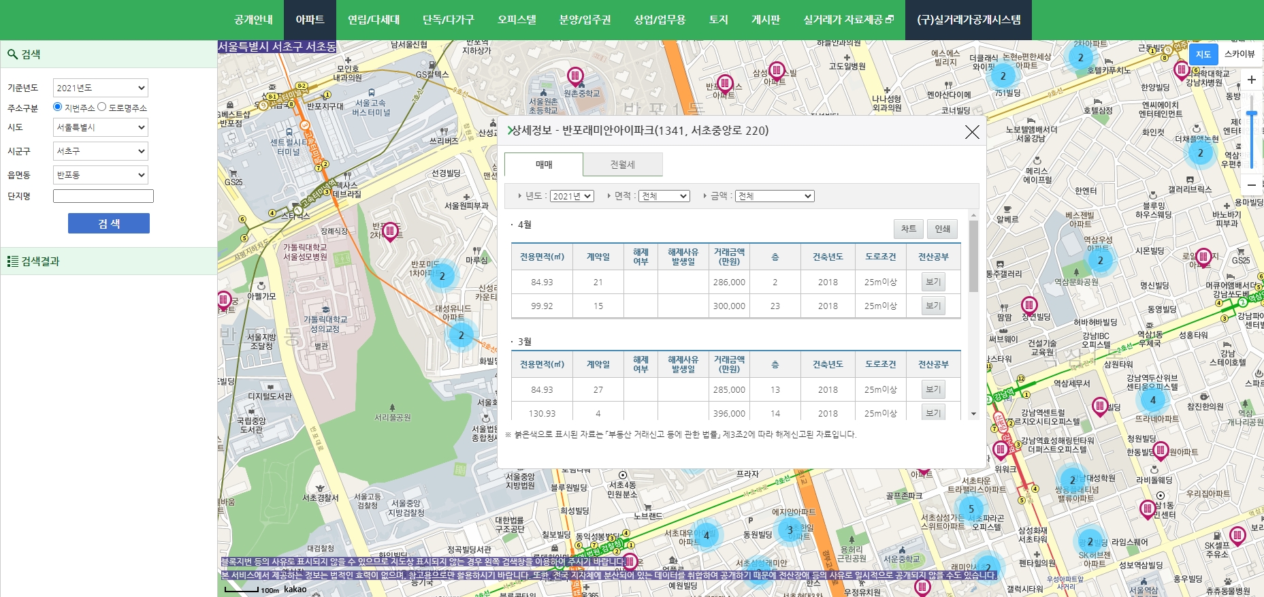Switch map to 스카이뷰 view

point(1239,54)
